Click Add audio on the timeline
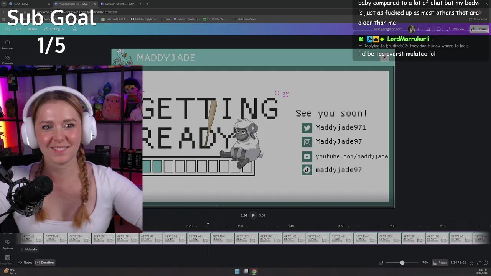Screen dimensions: 491x276 point(29,250)
